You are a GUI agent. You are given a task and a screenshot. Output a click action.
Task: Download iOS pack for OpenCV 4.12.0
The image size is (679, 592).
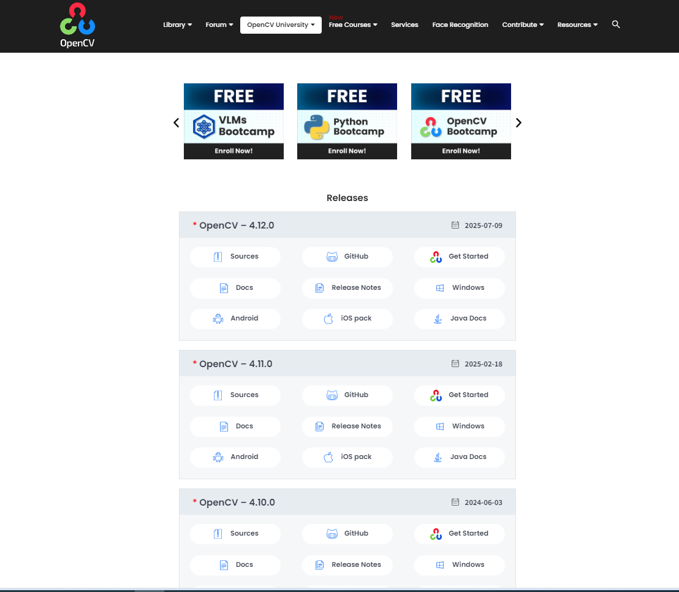[347, 319]
